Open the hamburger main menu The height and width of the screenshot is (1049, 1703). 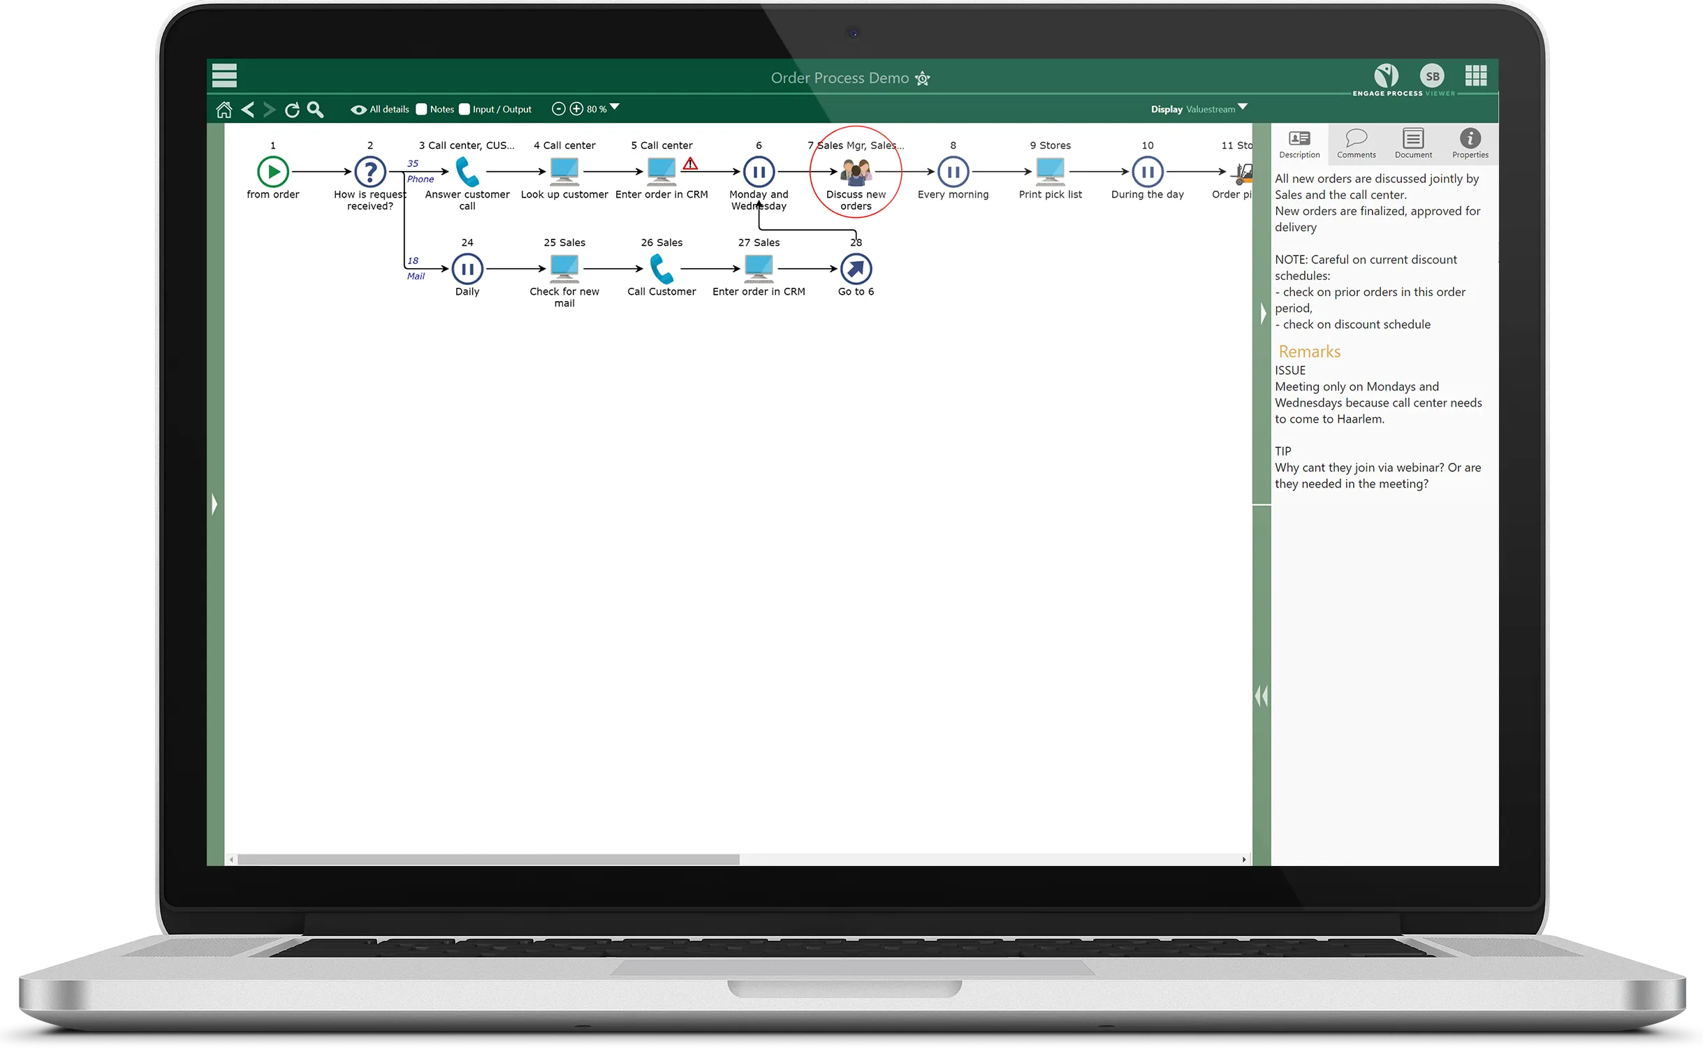(224, 75)
